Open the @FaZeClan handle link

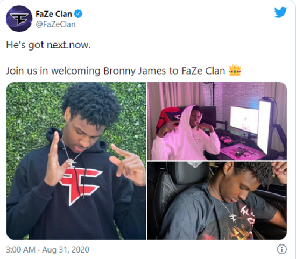point(55,25)
